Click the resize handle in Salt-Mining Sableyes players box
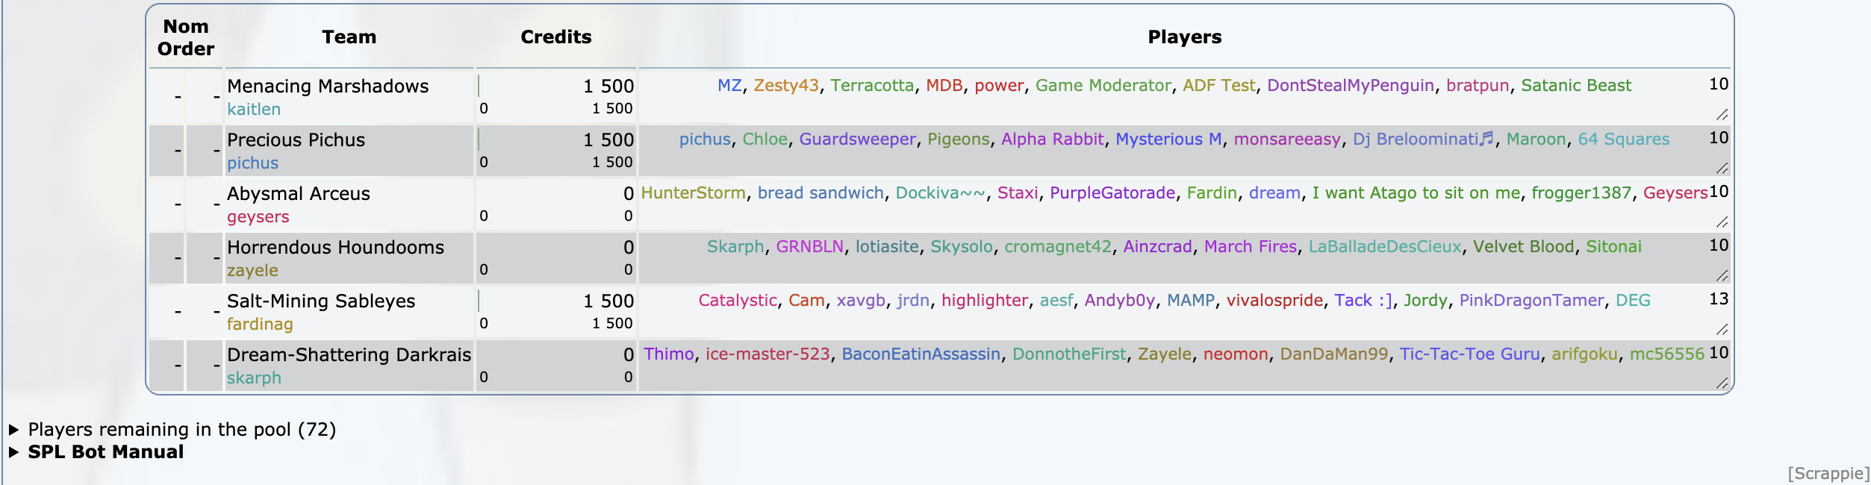 pos(1722,330)
